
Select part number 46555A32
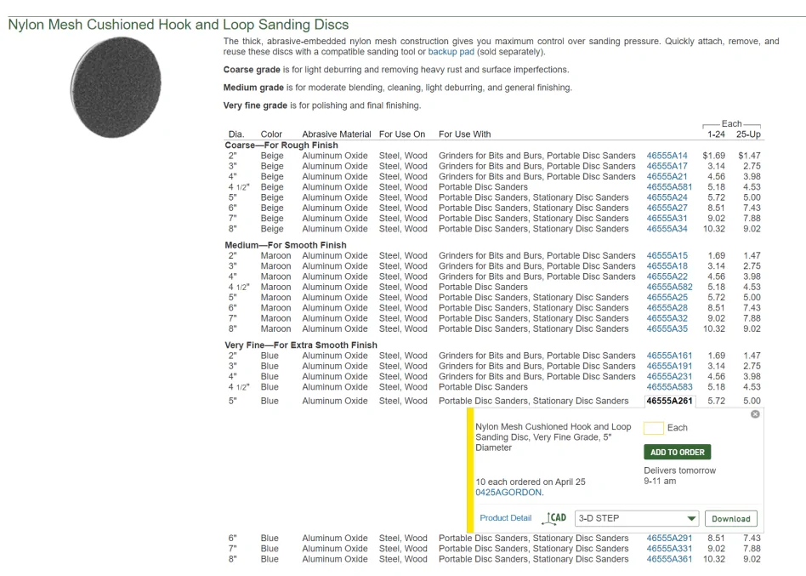click(667, 318)
